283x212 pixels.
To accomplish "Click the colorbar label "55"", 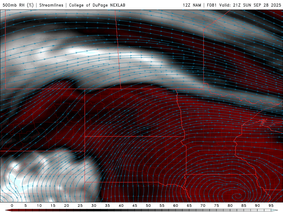I will tap(162, 206).
